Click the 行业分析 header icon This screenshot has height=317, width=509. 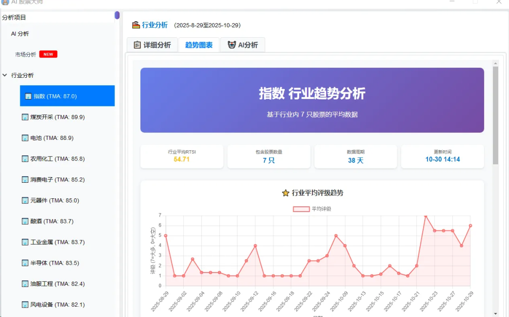tap(136, 25)
